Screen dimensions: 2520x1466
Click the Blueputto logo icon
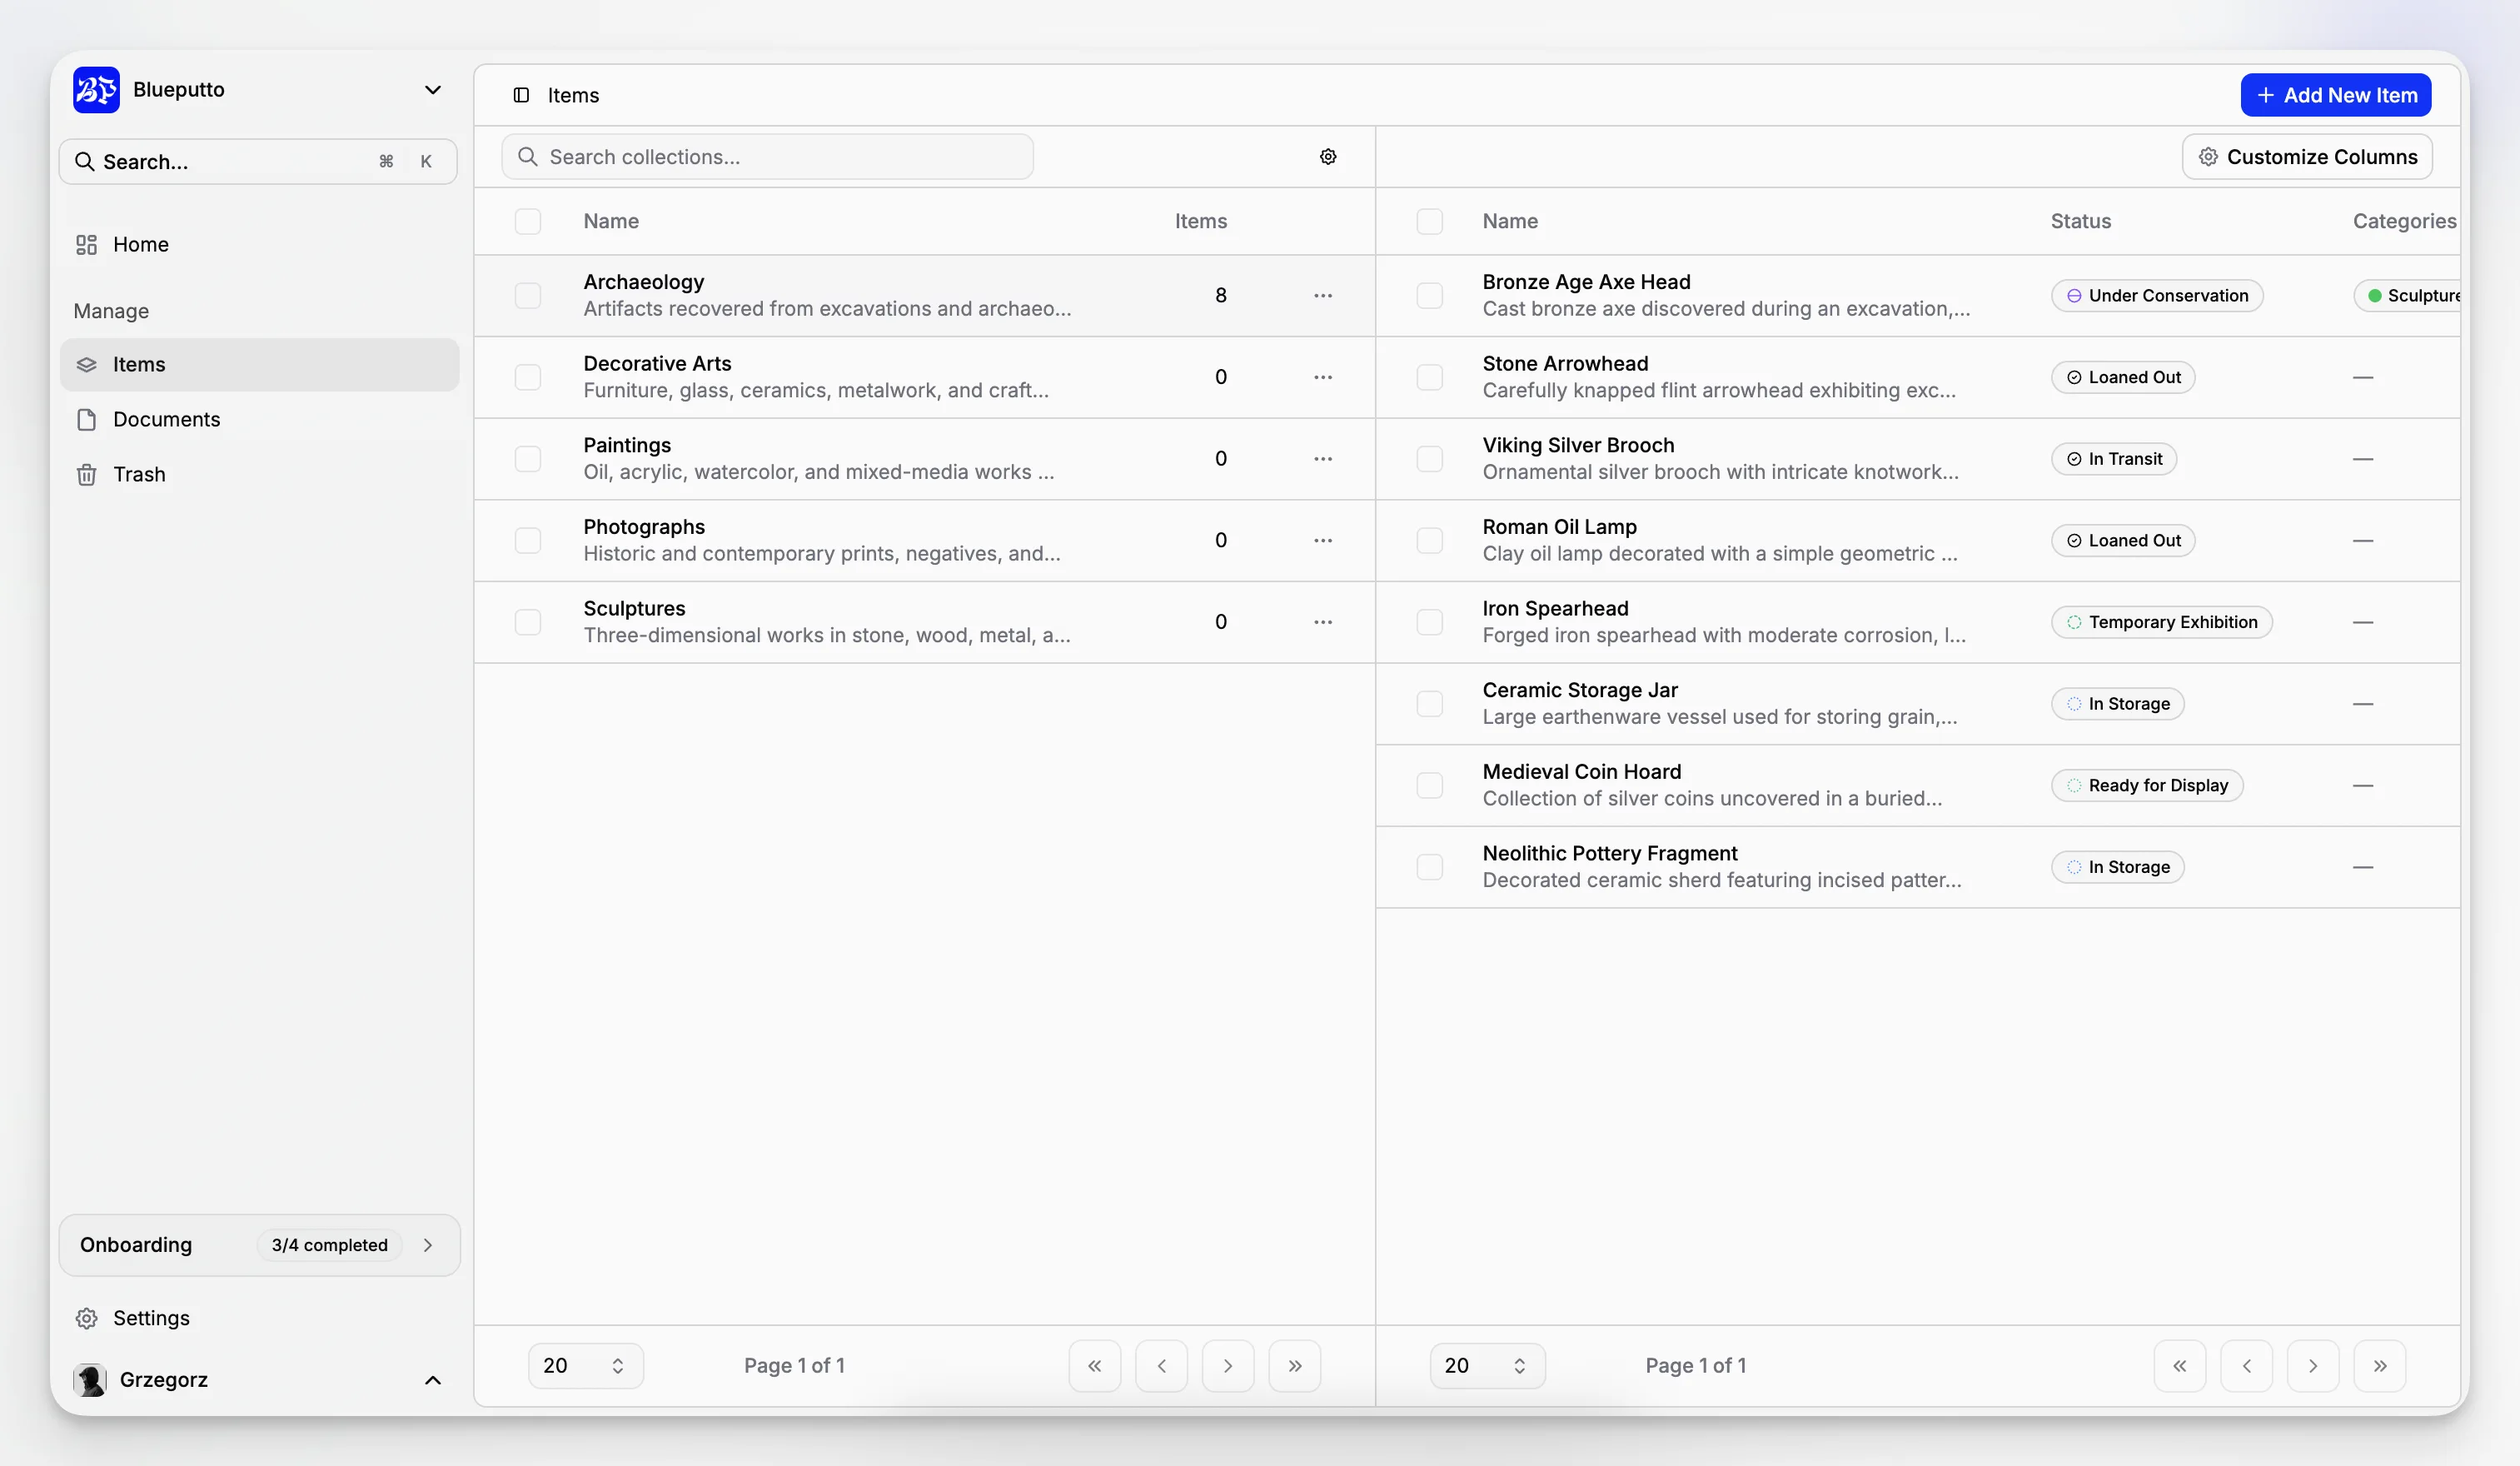pos(96,90)
